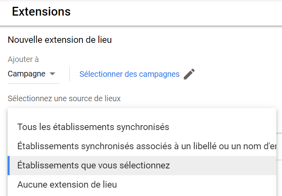This screenshot has height=196, width=282.
Task: Click 'Sélectionnez une source de lieux' label
Action: click(x=64, y=98)
